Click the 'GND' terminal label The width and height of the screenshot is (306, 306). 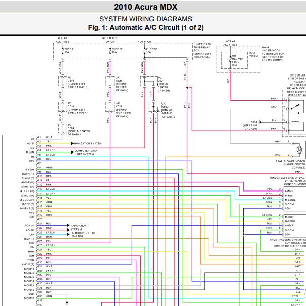click(x=31, y=294)
